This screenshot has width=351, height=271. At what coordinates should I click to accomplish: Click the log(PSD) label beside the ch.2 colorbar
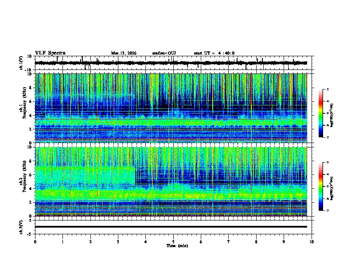click(331, 189)
